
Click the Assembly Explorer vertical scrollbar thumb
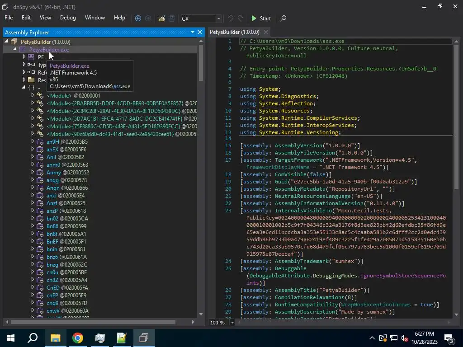[201, 62]
